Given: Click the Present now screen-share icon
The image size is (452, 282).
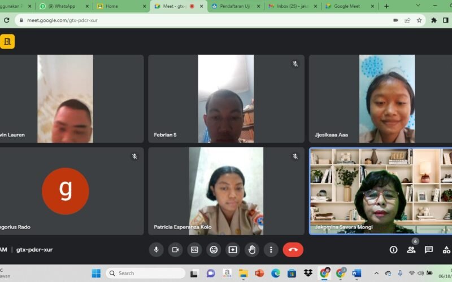Looking at the screenshot, I should pos(233,249).
